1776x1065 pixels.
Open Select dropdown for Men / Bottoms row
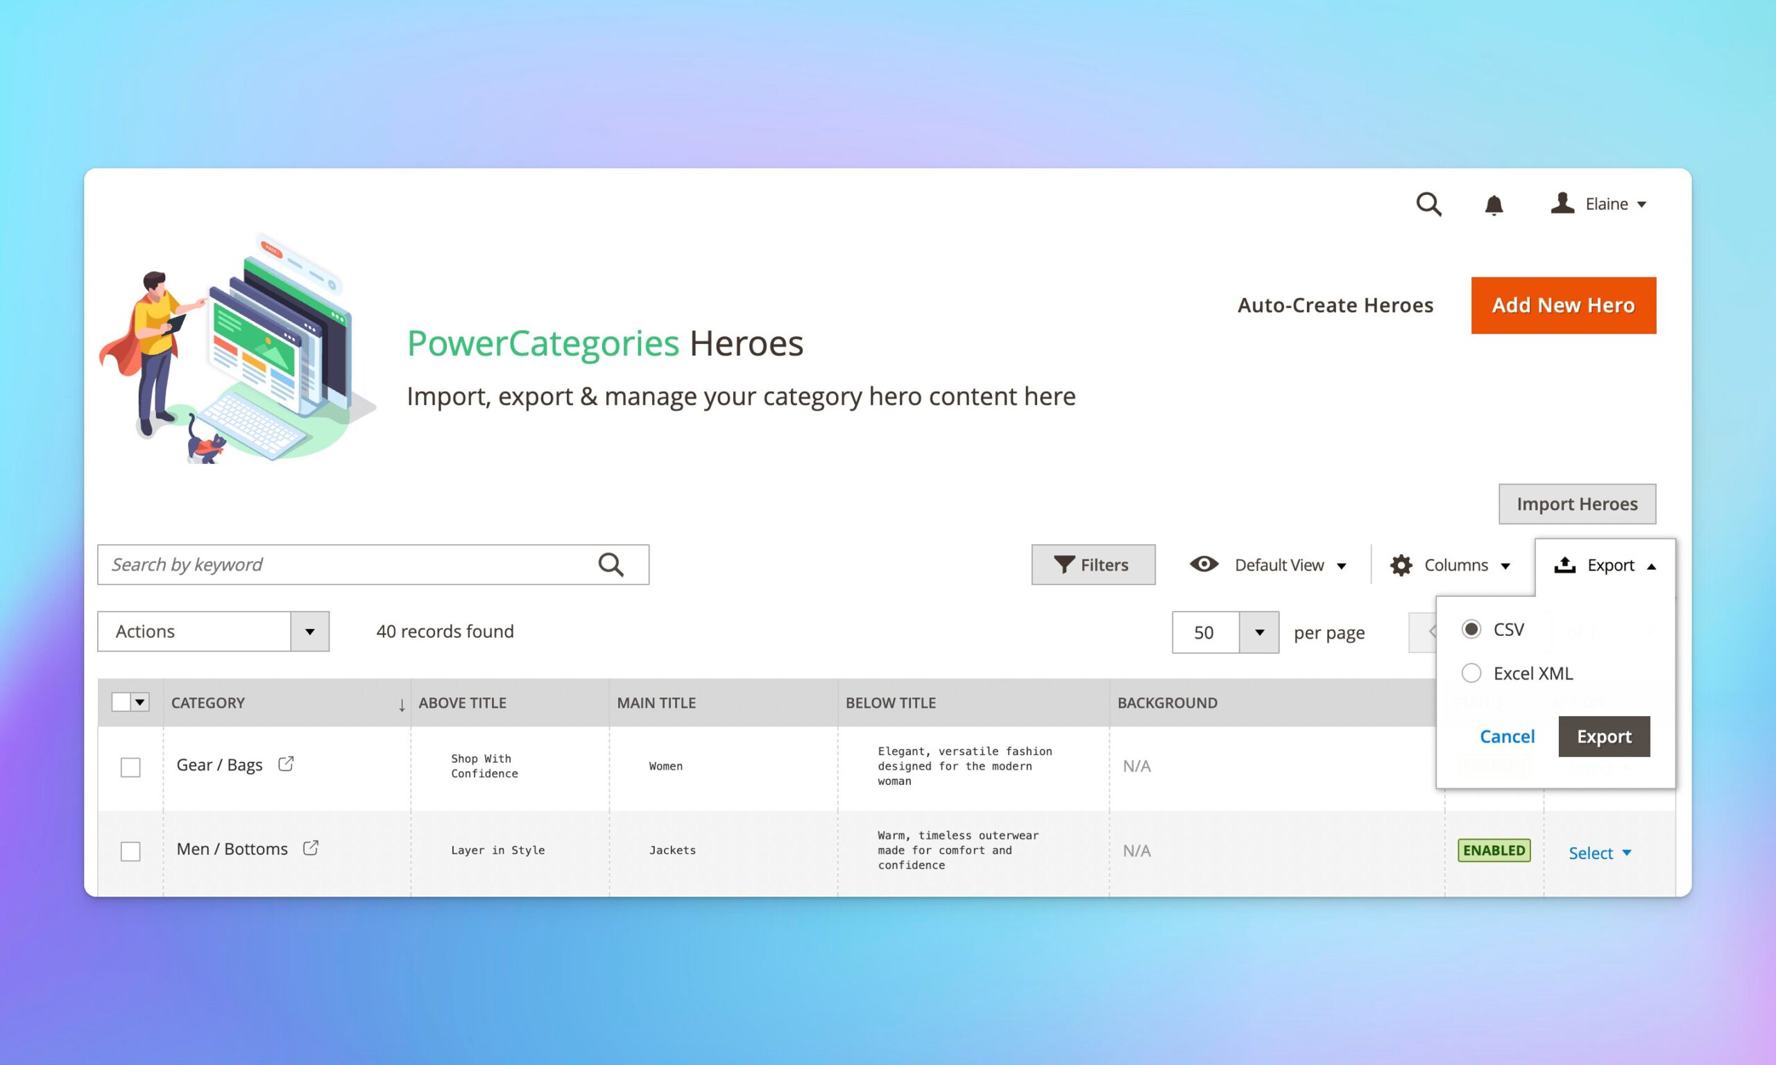[1599, 853]
